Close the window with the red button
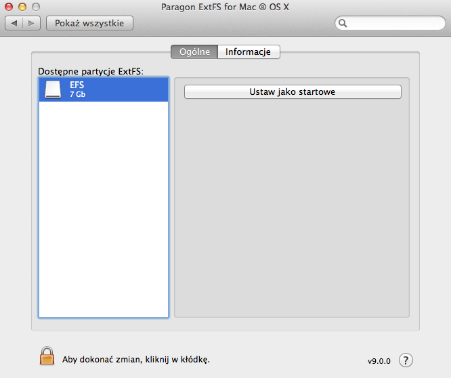451x378 pixels. point(9,7)
